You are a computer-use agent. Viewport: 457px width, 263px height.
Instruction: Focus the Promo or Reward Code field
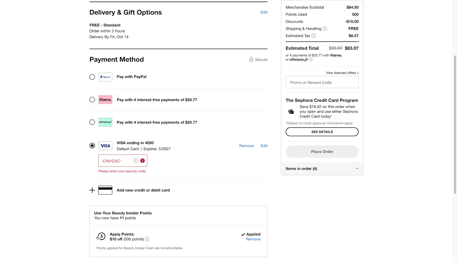pos(322,83)
